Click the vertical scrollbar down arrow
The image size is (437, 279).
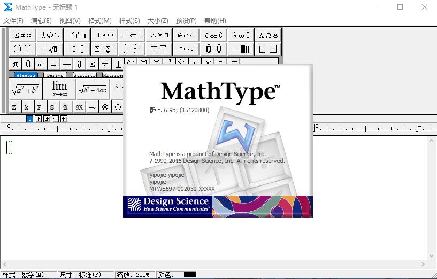432,255
